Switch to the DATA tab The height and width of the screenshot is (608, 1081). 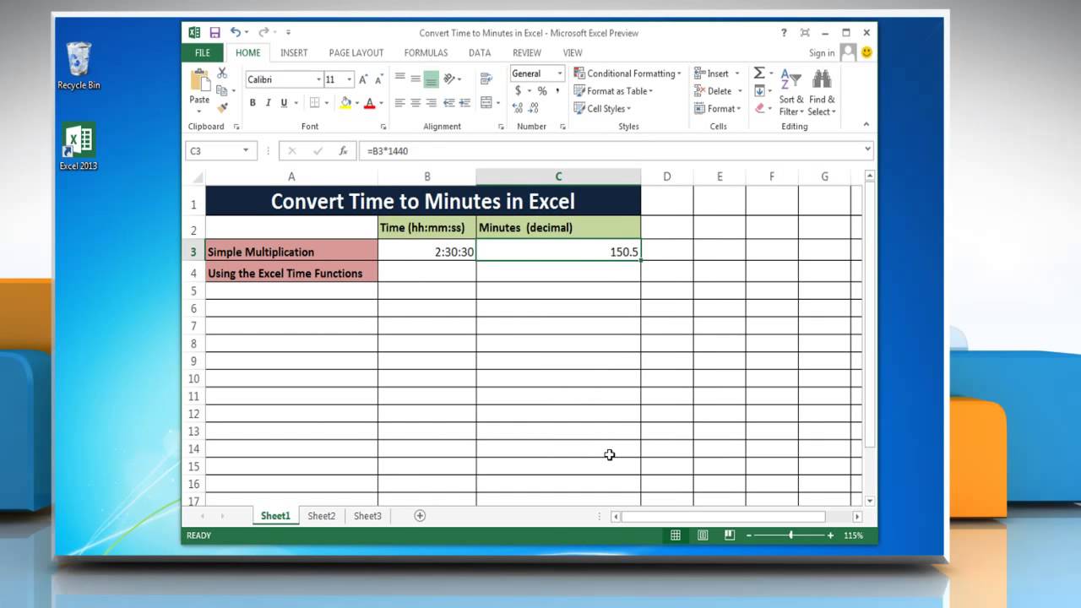tap(480, 52)
